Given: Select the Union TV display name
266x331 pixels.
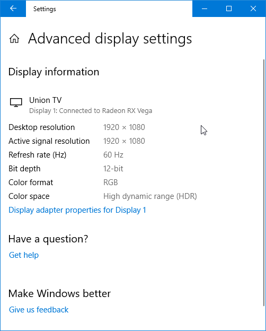Looking at the screenshot, I should (46, 100).
